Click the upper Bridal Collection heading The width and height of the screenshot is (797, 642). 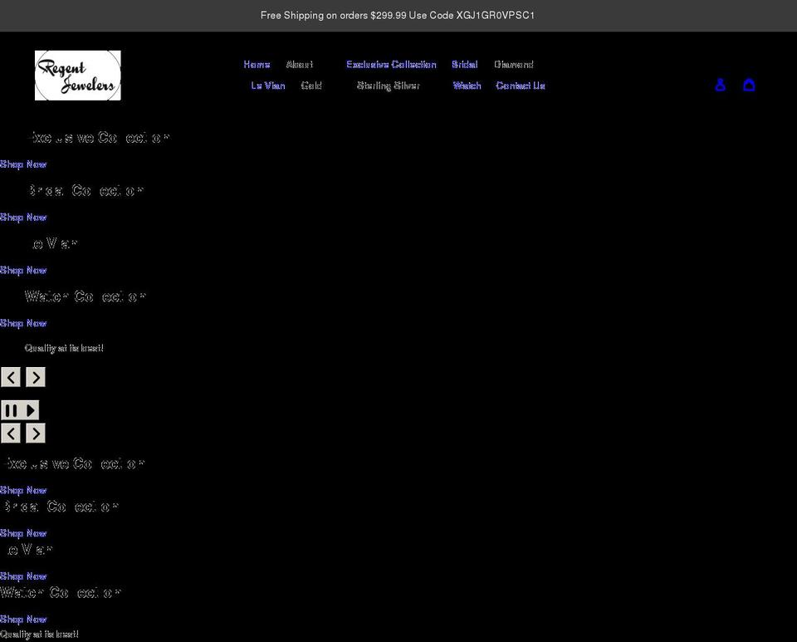[x=86, y=191]
